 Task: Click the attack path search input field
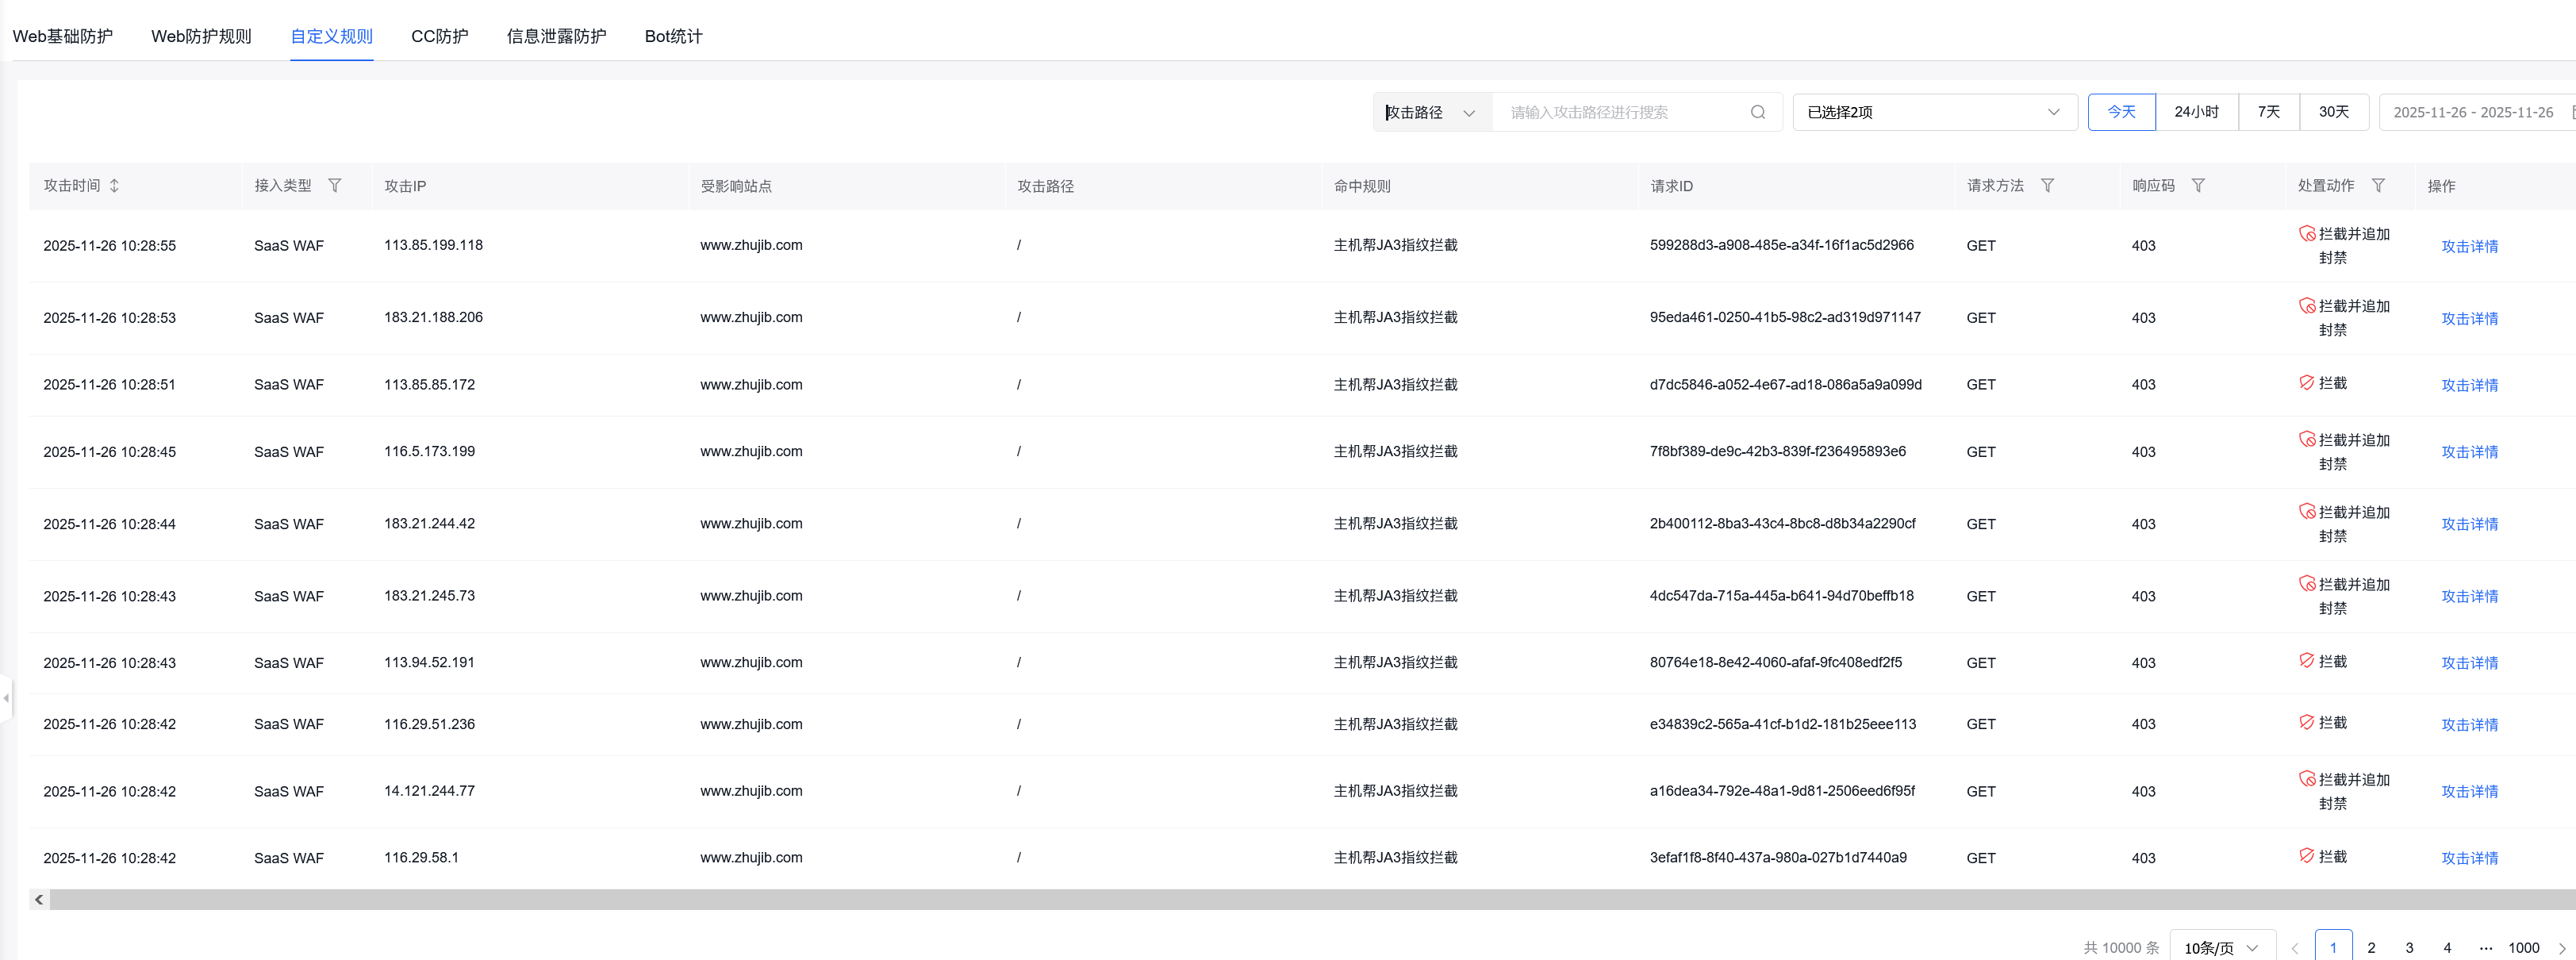point(1620,112)
